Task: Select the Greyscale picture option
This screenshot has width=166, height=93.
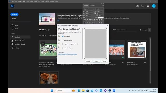Action: 63,40
